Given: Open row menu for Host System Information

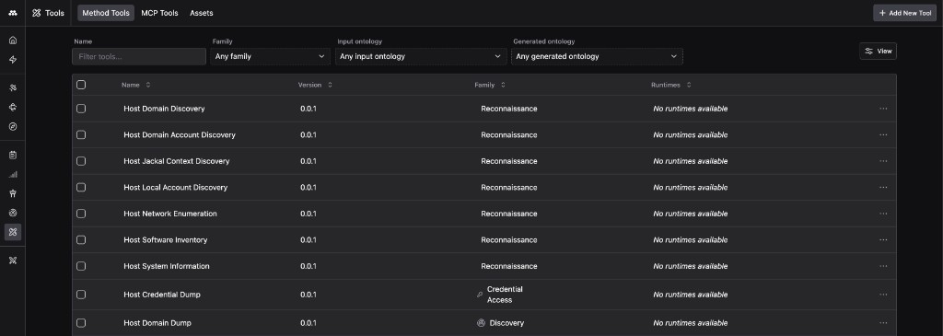Looking at the screenshot, I should [883, 266].
